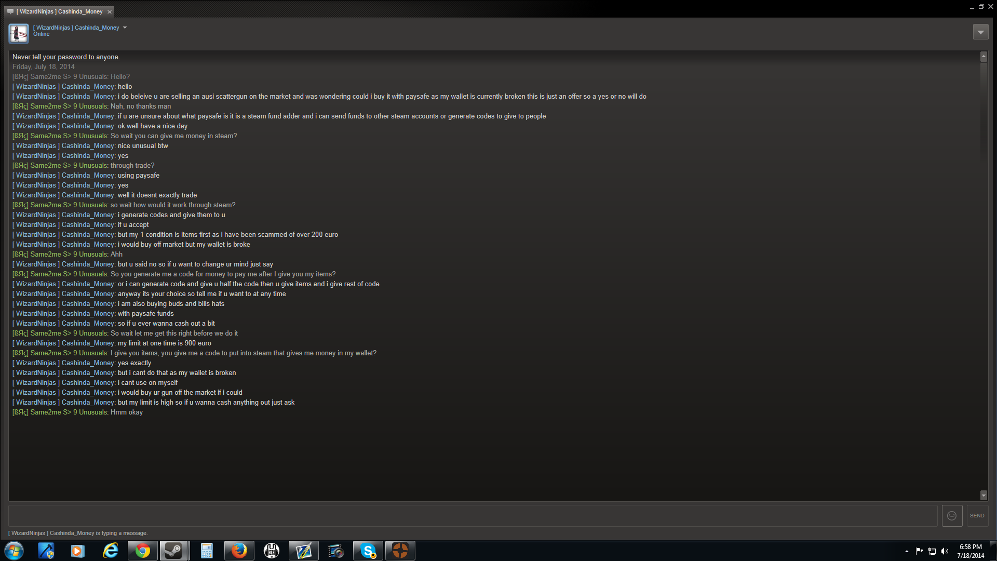Click the chat message input field

point(473,516)
